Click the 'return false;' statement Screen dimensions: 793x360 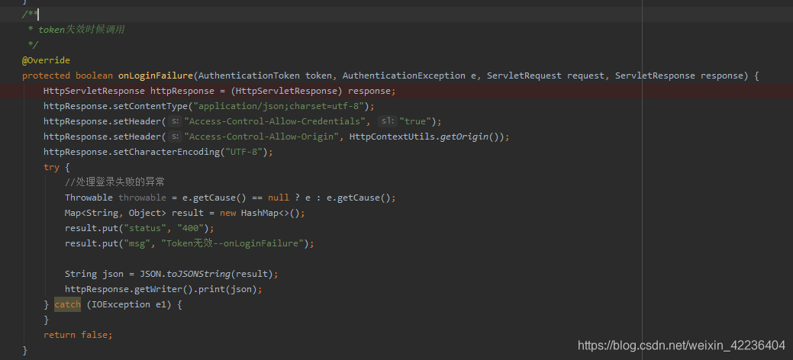tap(78, 334)
